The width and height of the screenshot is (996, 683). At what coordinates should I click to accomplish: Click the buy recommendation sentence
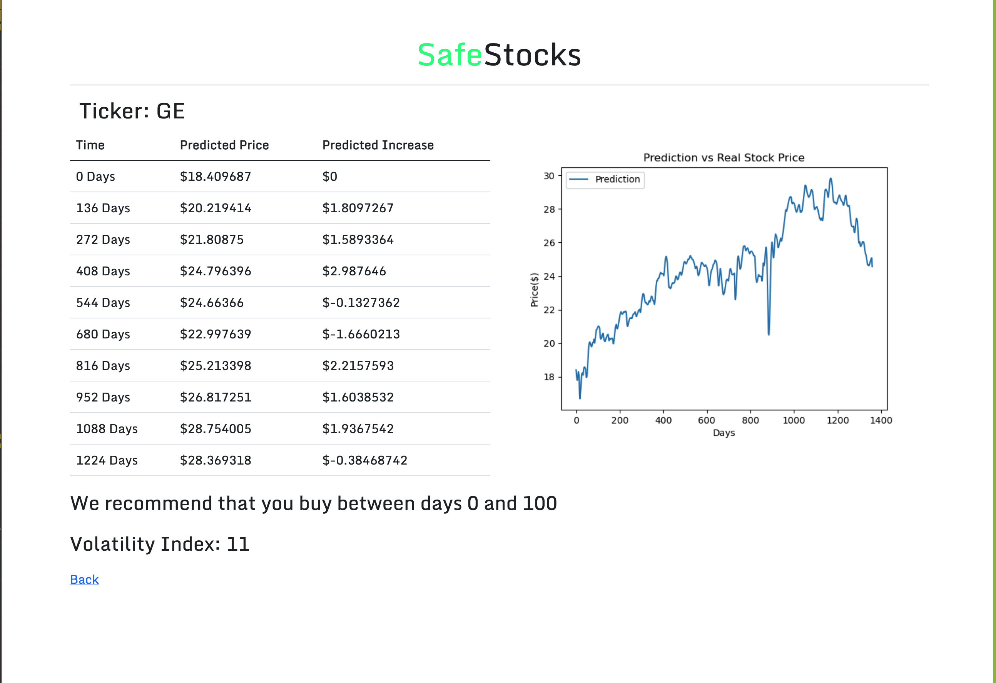[313, 503]
